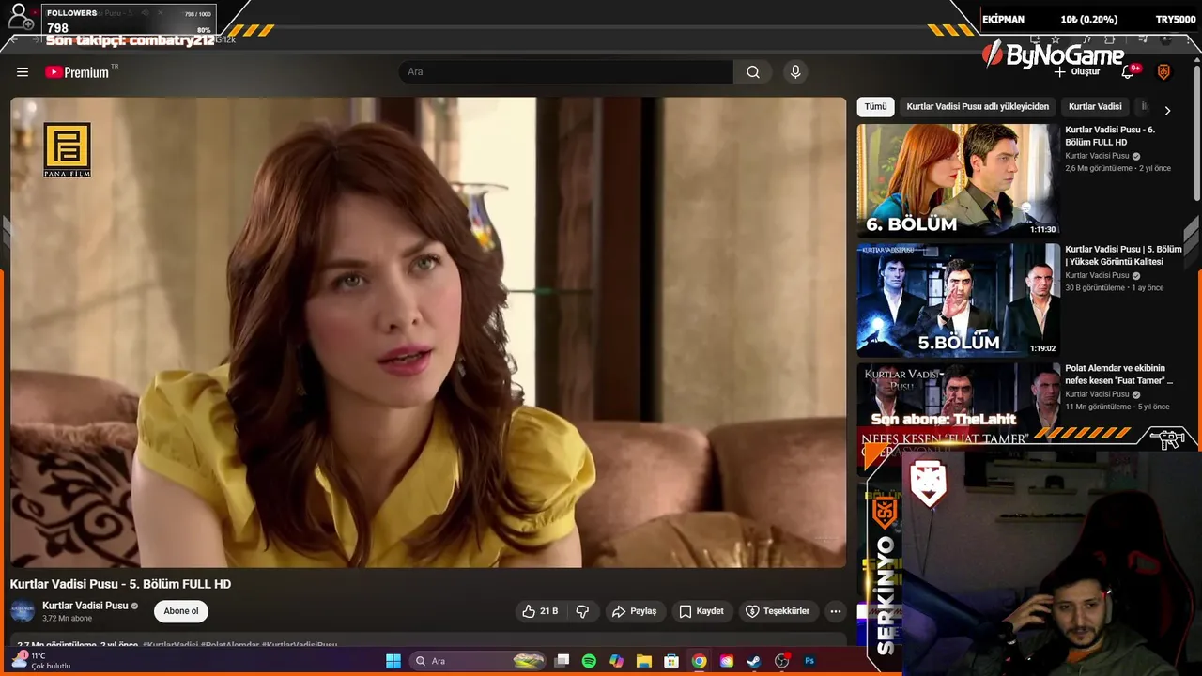The image size is (1202, 676).
Task: Open the weather widget showing 11°C
Action: 41,661
